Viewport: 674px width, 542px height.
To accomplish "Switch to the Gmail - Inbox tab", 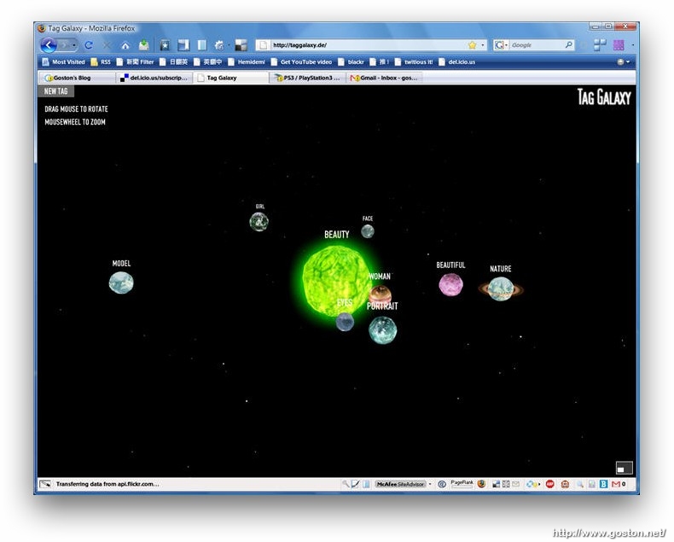I will click(x=384, y=78).
